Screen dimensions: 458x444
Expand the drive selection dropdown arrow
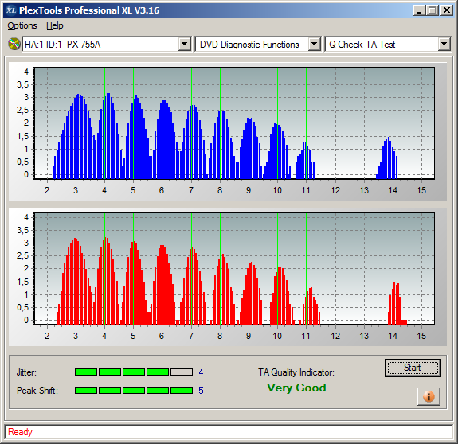[184, 45]
